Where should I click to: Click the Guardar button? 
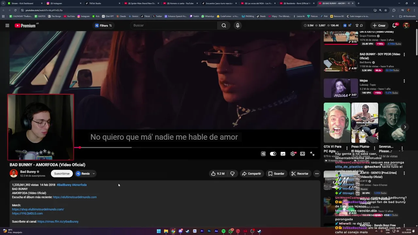[x=276, y=174]
